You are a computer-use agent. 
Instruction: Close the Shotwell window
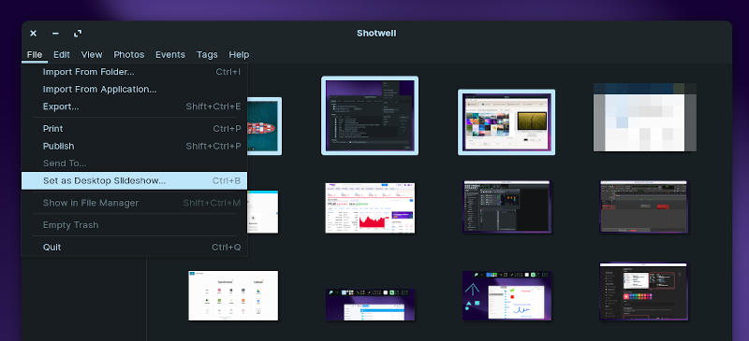tap(33, 34)
